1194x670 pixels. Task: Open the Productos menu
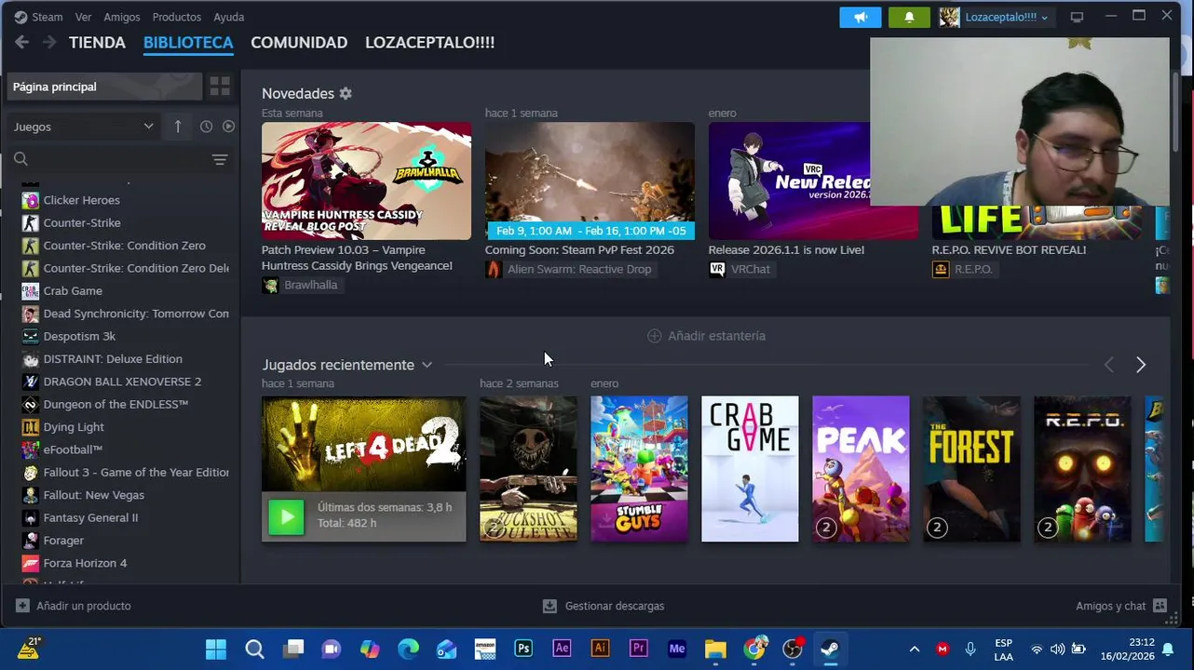[176, 17]
